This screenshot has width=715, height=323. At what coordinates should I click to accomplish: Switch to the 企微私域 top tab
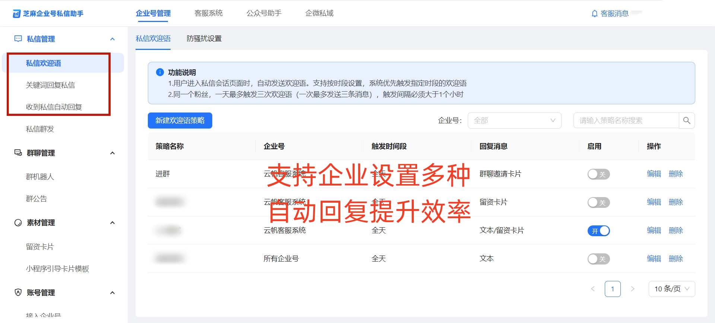pyautogui.click(x=319, y=13)
